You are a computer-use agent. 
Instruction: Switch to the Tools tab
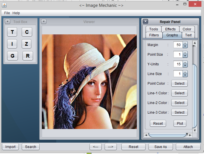(x=154, y=29)
